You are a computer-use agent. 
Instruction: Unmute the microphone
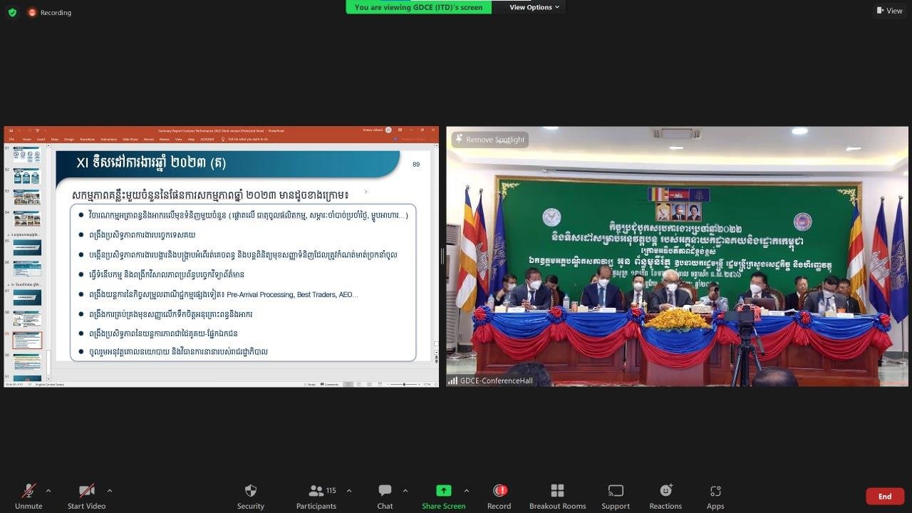tap(28, 496)
